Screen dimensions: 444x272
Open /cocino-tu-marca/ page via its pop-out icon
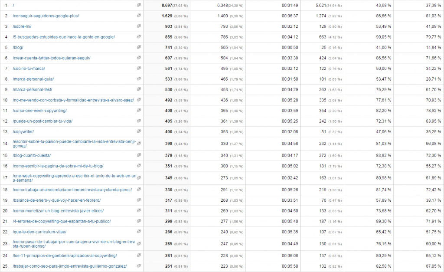tap(139, 69)
